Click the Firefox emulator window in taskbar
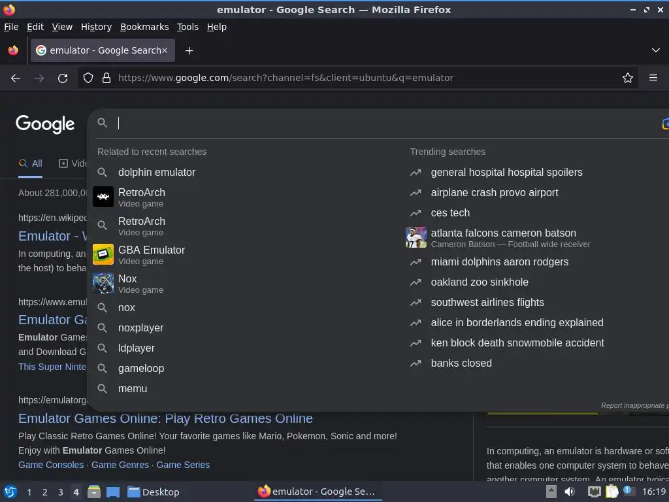The width and height of the screenshot is (669, 502). 318,492
